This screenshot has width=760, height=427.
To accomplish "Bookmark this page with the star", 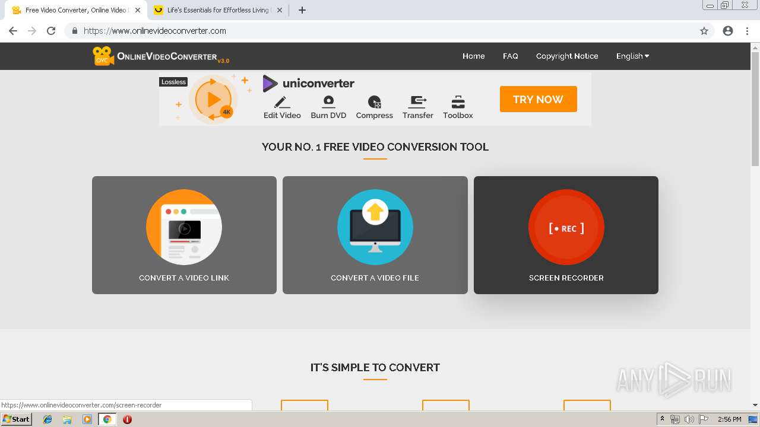I will (704, 31).
